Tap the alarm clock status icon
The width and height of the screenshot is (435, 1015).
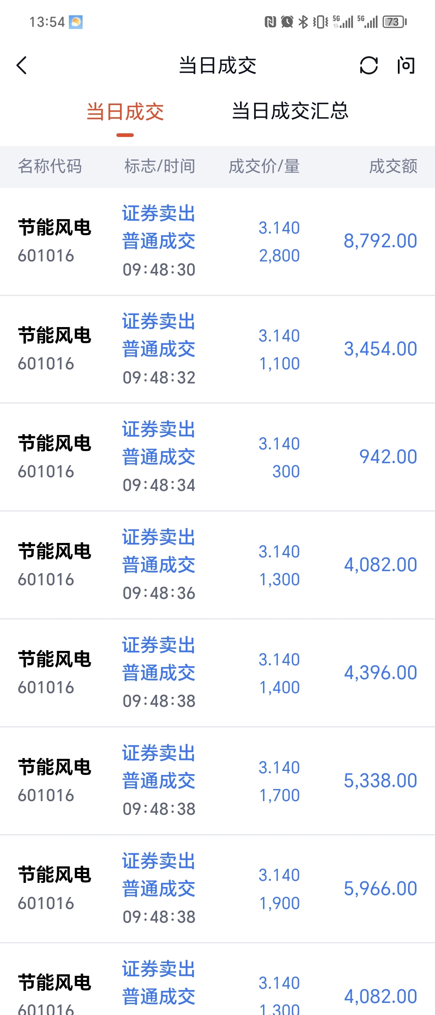point(287,22)
